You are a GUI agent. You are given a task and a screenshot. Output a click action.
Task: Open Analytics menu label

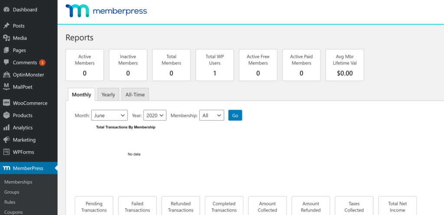23,127
